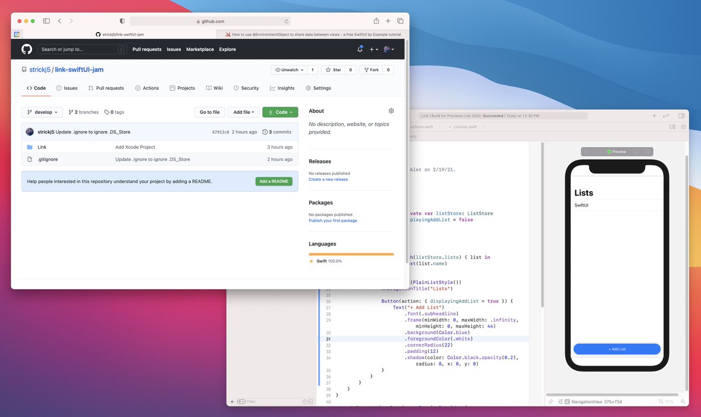Click the recent files clock icon in Xcode filter bar
This screenshot has width=701, height=417.
pos(304,401)
